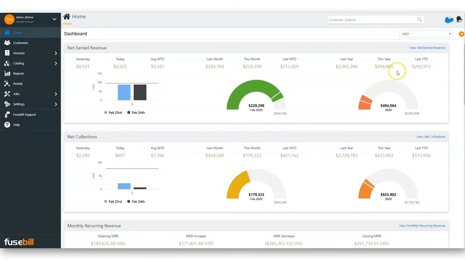Click the Home icon in the sidebar
This screenshot has height=261, width=465.
(7, 32)
